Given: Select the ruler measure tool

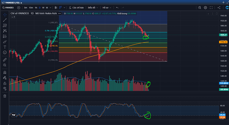Looking at the screenshot, I should pos(5,60).
